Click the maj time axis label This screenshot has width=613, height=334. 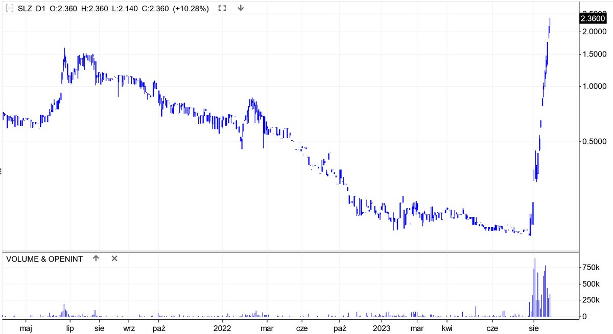click(25, 328)
